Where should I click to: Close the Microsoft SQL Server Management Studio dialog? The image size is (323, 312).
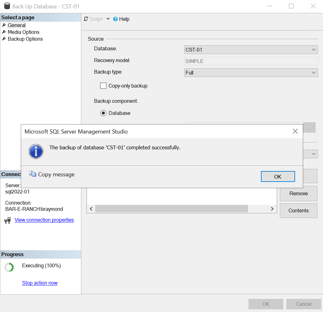pyautogui.click(x=295, y=131)
